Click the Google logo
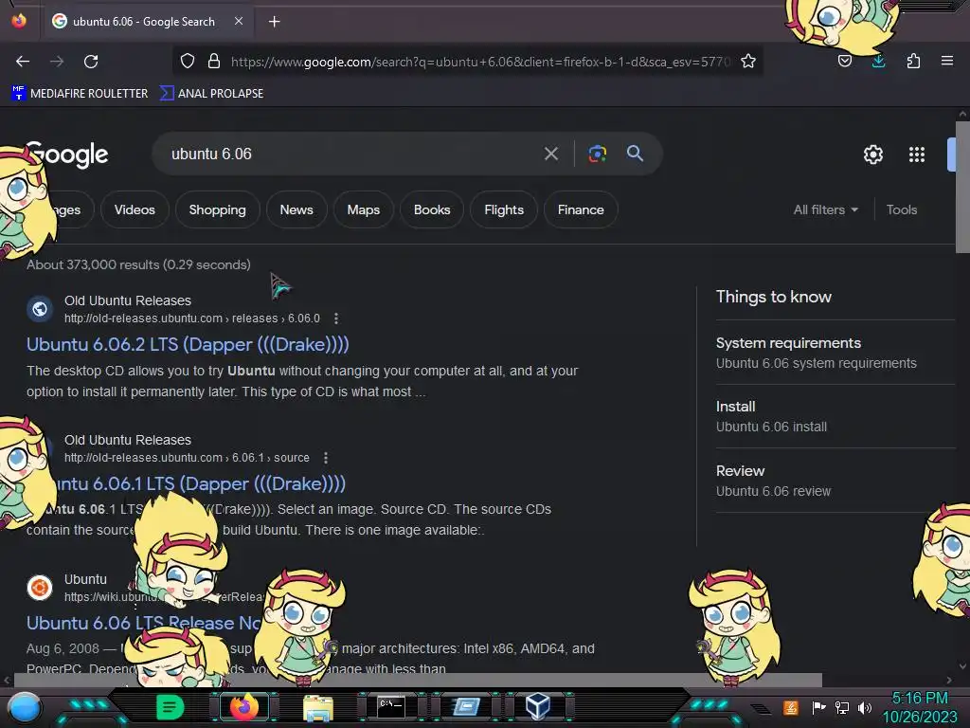Screen dimensions: 970x728 67,155
